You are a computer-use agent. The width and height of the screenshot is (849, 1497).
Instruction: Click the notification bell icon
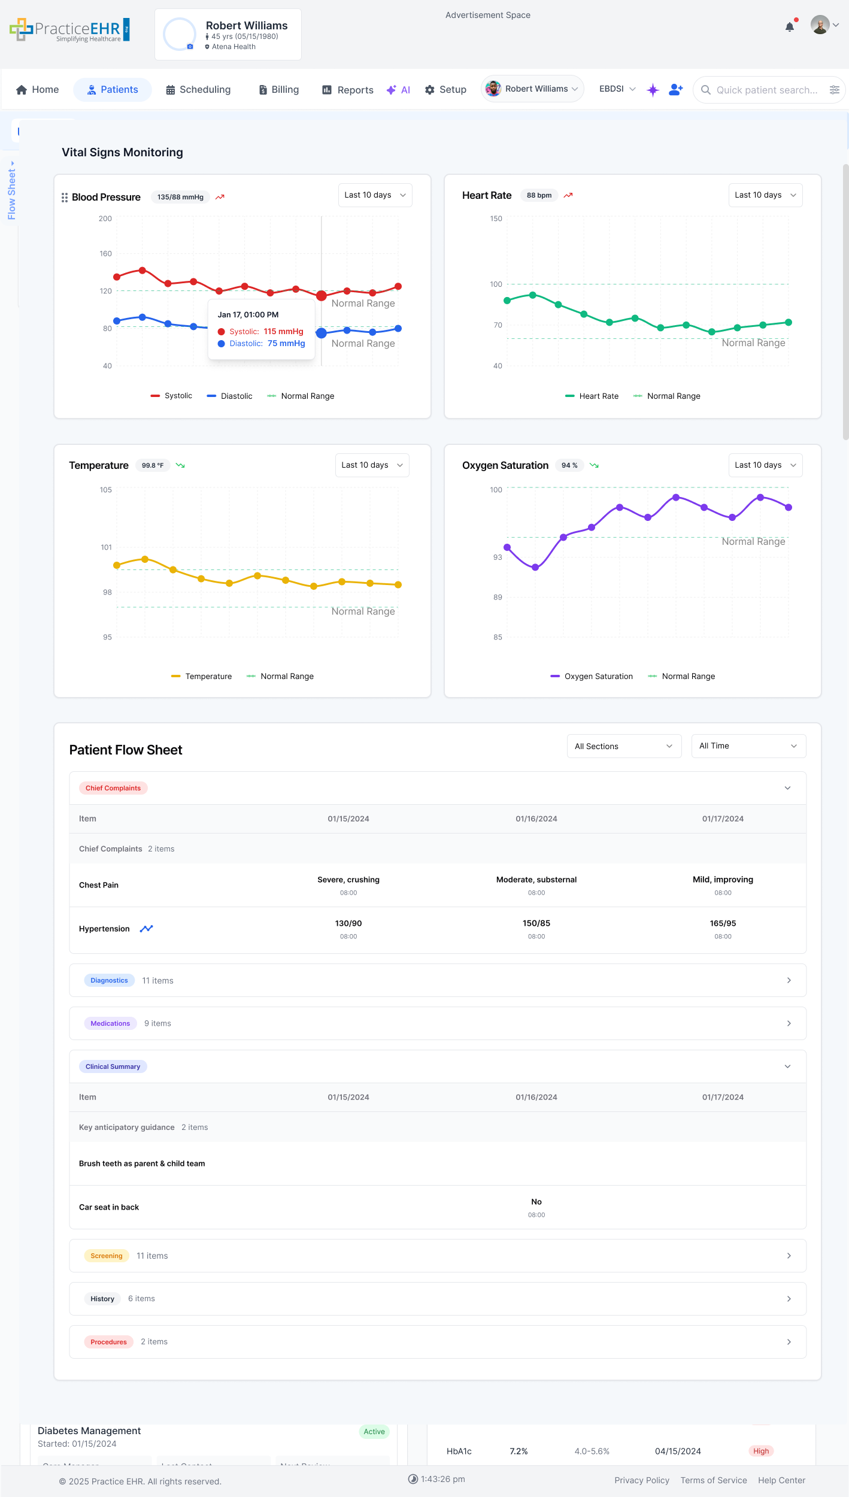(x=790, y=26)
